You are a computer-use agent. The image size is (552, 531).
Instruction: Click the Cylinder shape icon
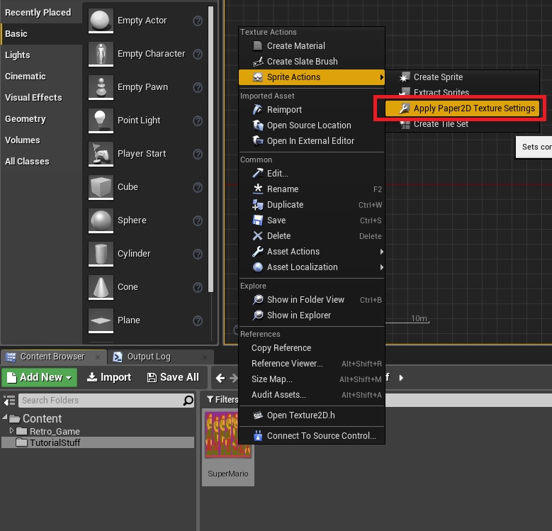[101, 253]
